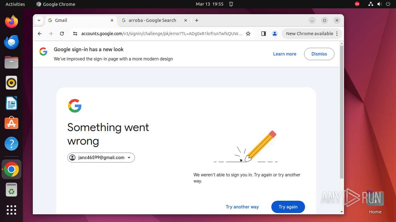The height and width of the screenshot is (222, 396).
Task: Click the Google Chrome dock icon
Action: coord(11,169)
